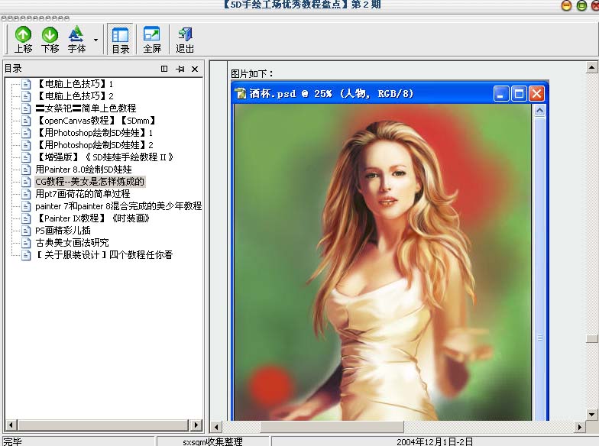Click the sxsqm收集整理 status bar text
This screenshot has height=446, width=599.
click(x=212, y=441)
